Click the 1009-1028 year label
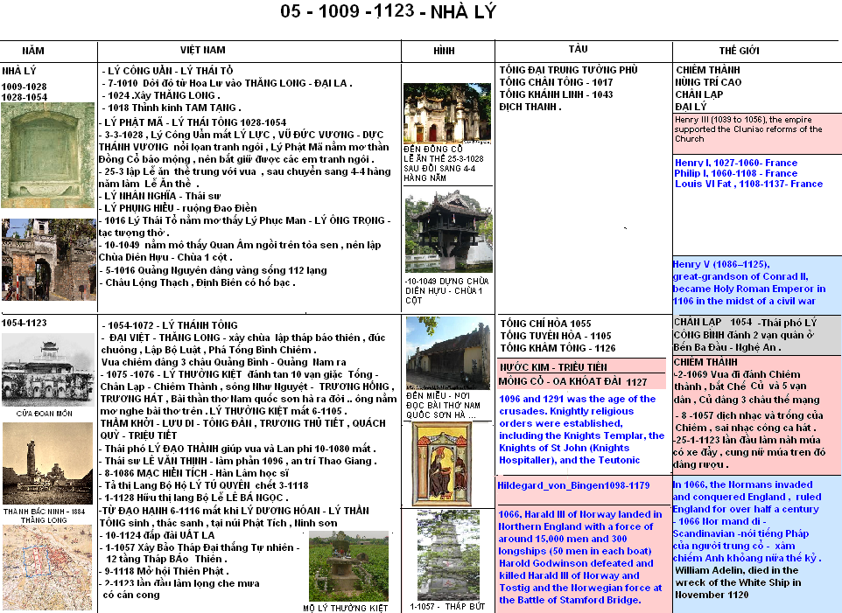Viewport: 842px width, 613px height. point(25,87)
